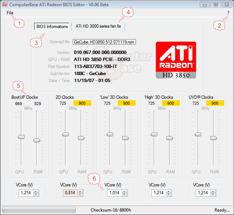Increase the BootUP VCore with up arrow
Viewport: 234px width, 215px height.
point(36,191)
